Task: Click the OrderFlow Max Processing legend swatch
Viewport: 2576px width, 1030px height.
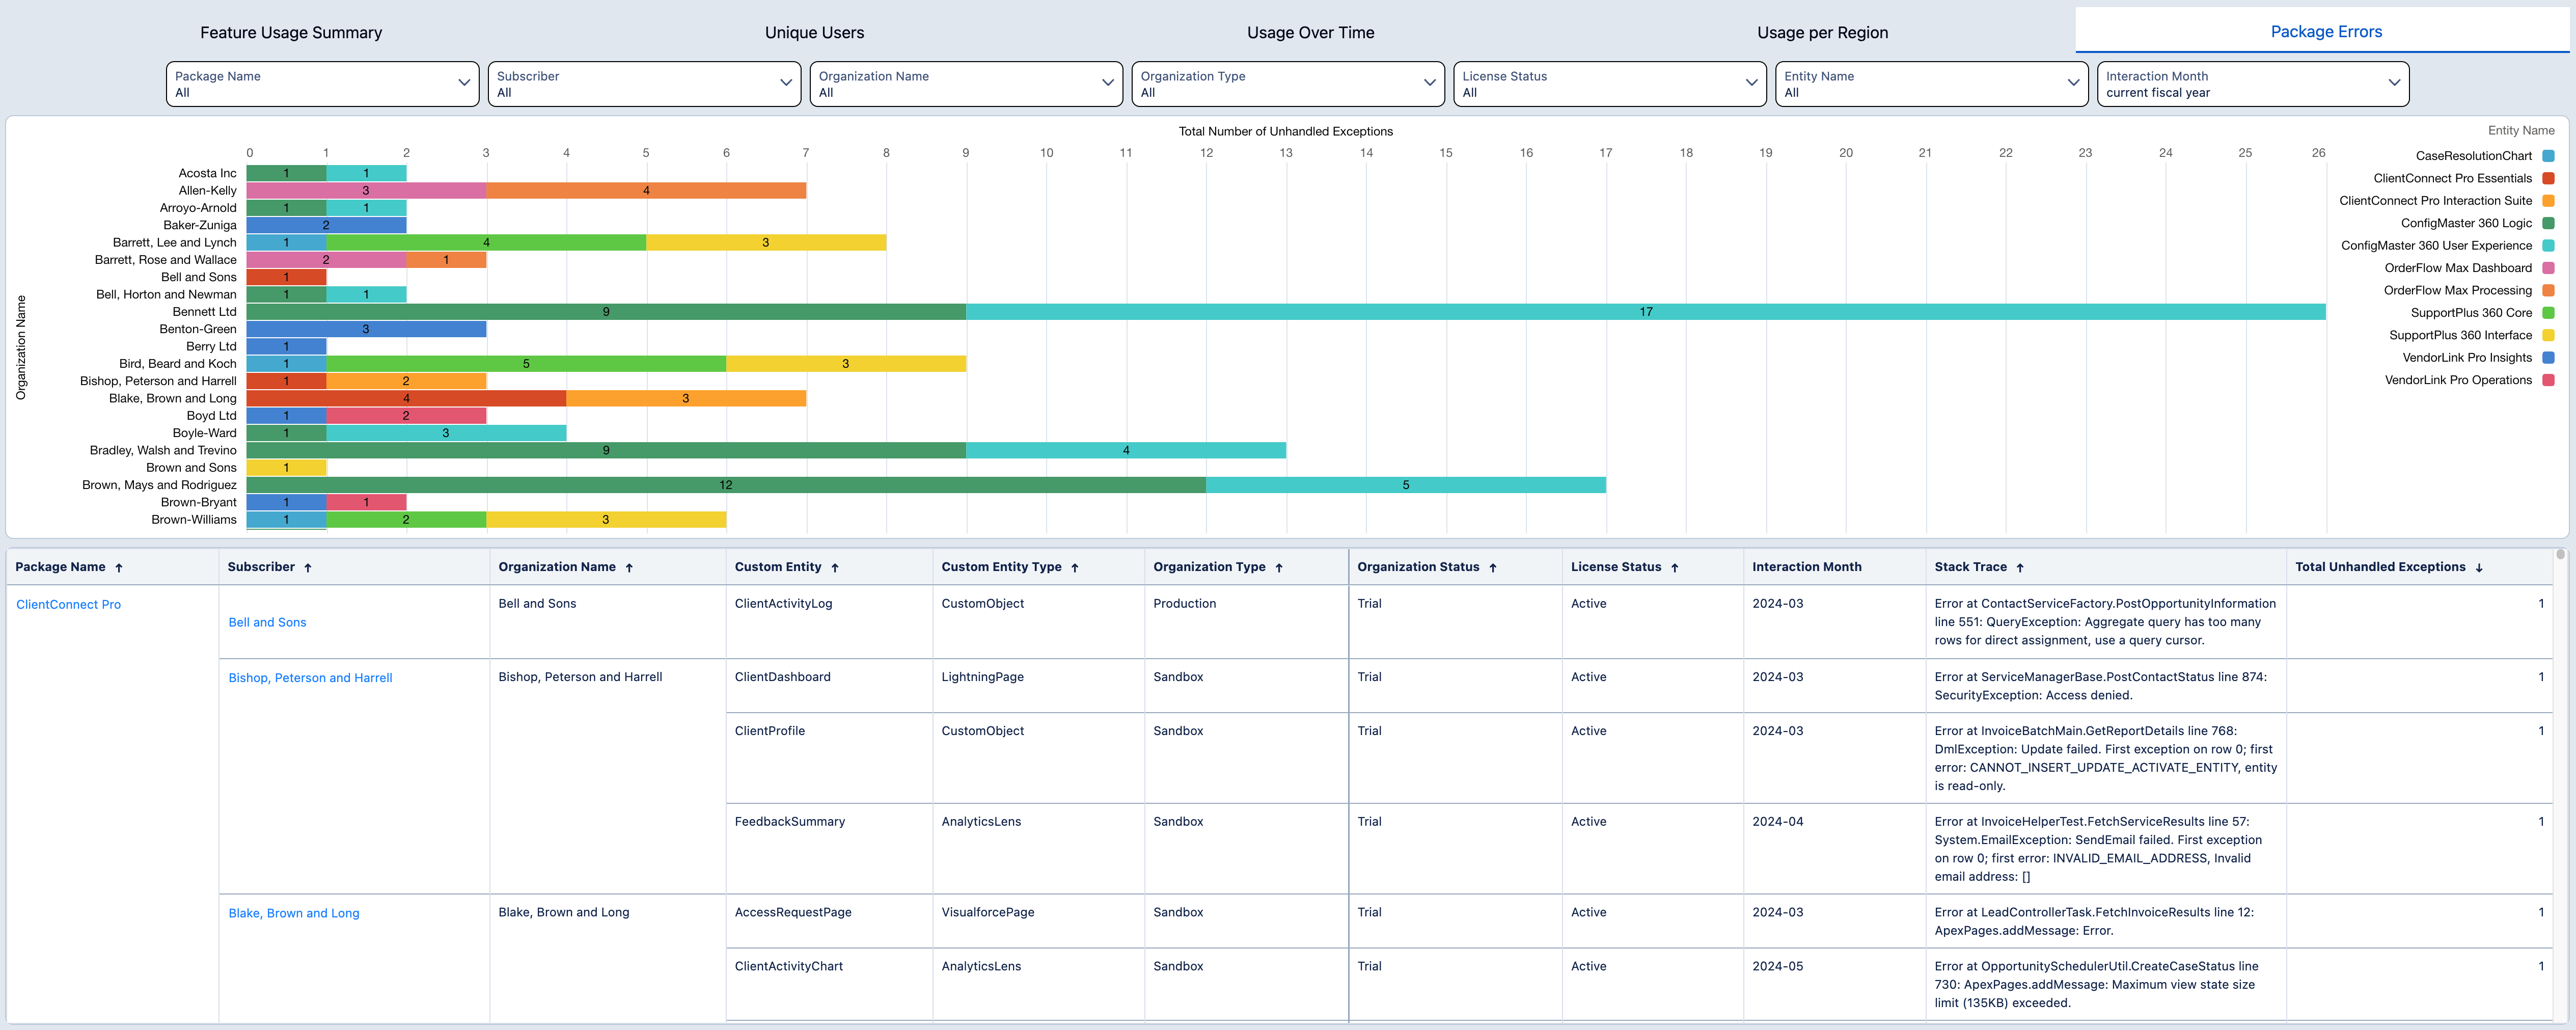Action: [x=2548, y=291]
